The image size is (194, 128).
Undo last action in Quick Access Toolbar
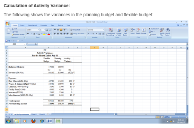pyautogui.click(x=9, y=41)
